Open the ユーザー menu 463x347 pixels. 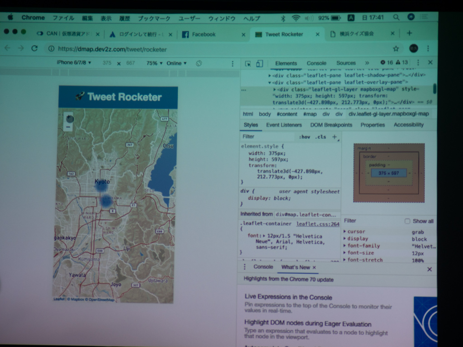pyautogui.click(x=189, y=18)
